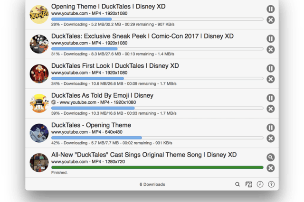The width and height of the screenshot is (304, 202).
Task: Click source line under DuckTales First Look title
Action: coord(89,73)
